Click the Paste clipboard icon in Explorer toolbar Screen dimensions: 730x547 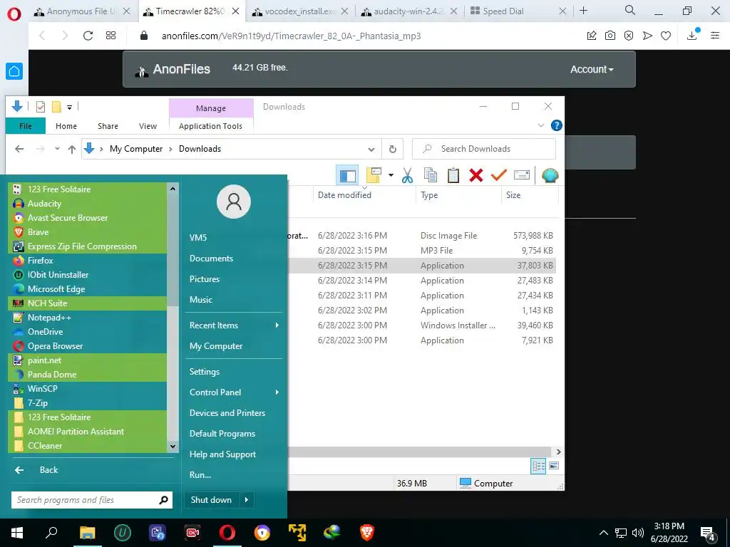pos(453,175)
